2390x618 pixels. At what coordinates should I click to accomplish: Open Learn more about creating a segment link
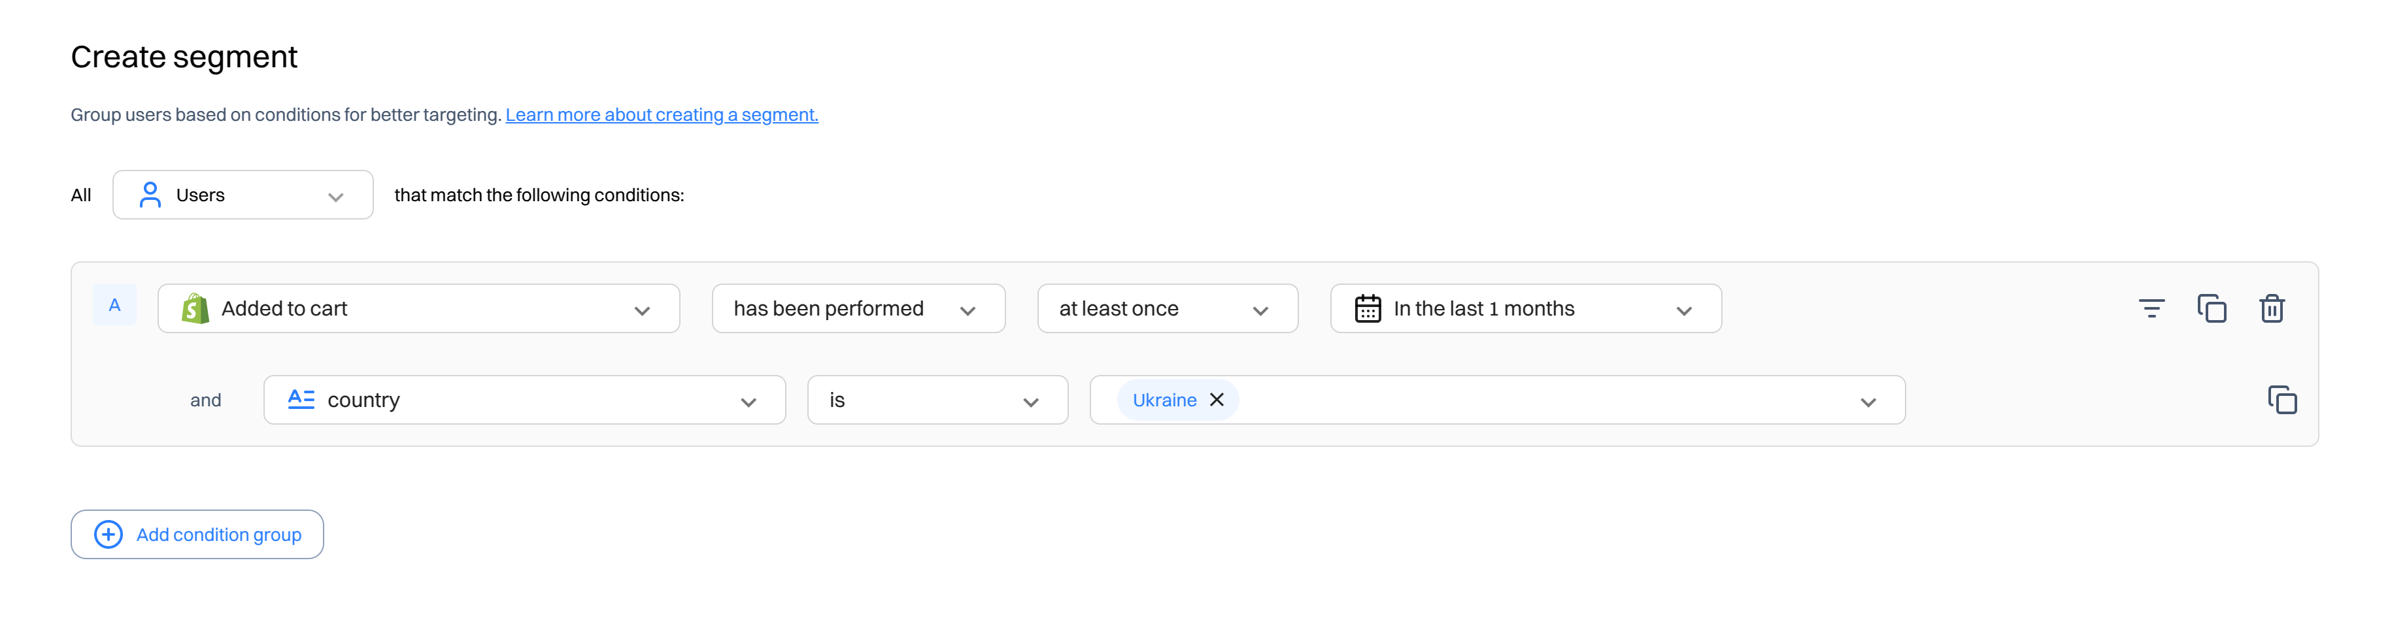(662, 115)
